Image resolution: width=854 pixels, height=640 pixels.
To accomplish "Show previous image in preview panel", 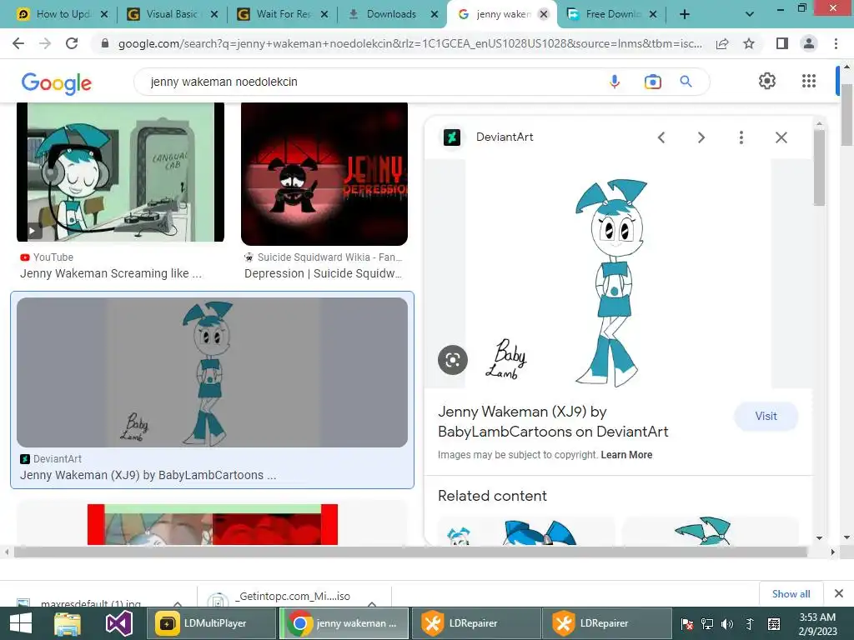I will click(661, 137).
